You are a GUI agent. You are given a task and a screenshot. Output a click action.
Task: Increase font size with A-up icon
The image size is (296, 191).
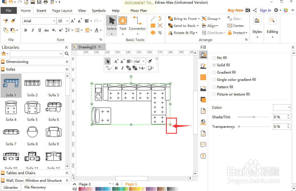[x=73, y=21]
